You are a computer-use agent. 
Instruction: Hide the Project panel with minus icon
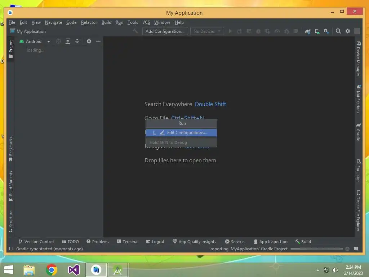tap(98, 41)
